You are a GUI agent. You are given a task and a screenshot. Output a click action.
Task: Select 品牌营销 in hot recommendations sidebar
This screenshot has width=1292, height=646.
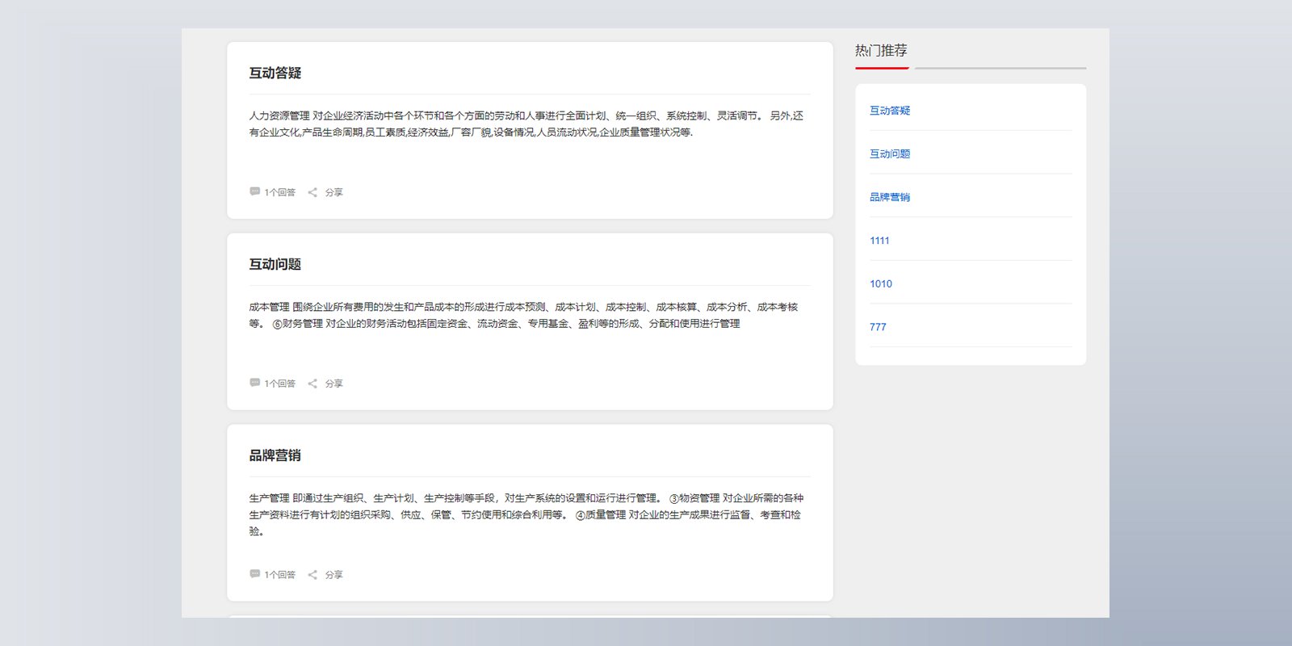pyautogui.click(x=890, y=197)
